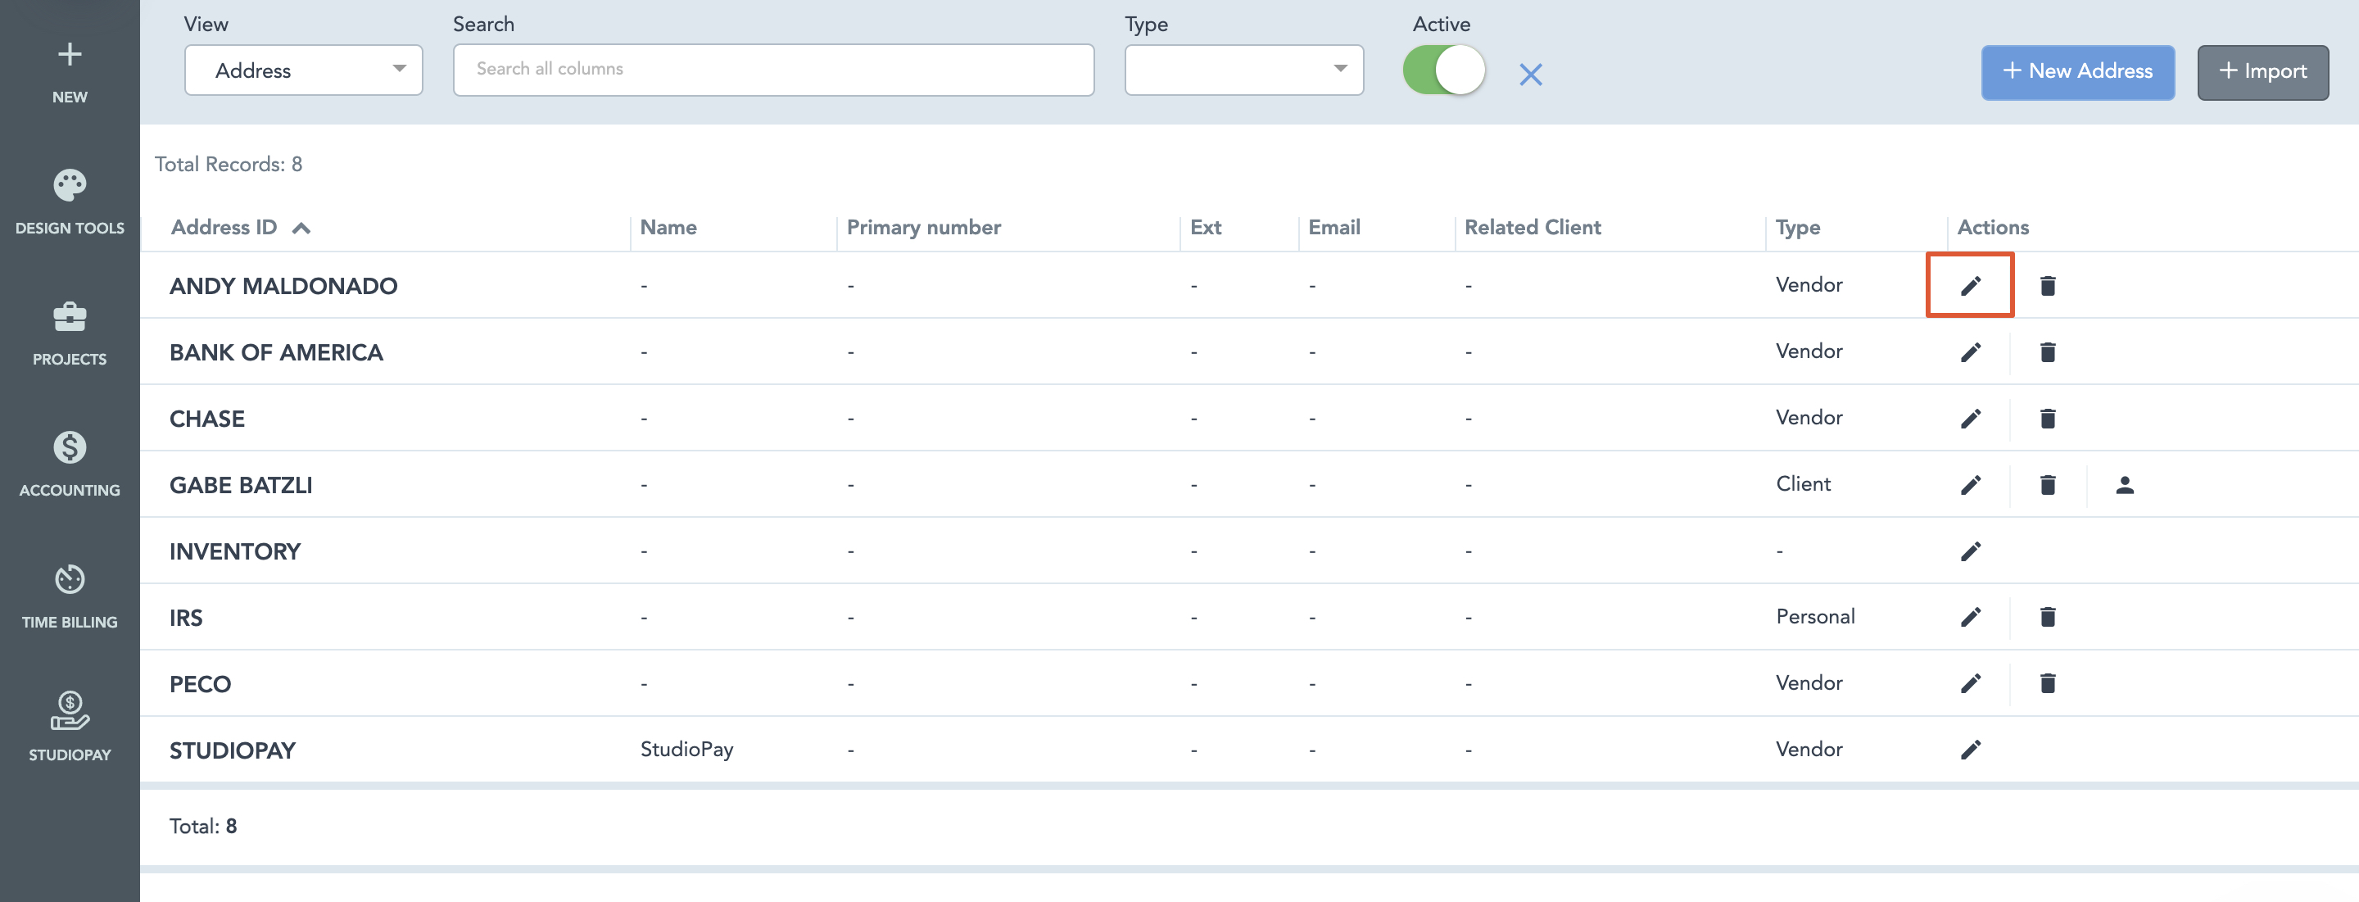Delete the GABE BATZLI address
The image size is (2359, 902).
[x=2048, y=485]
